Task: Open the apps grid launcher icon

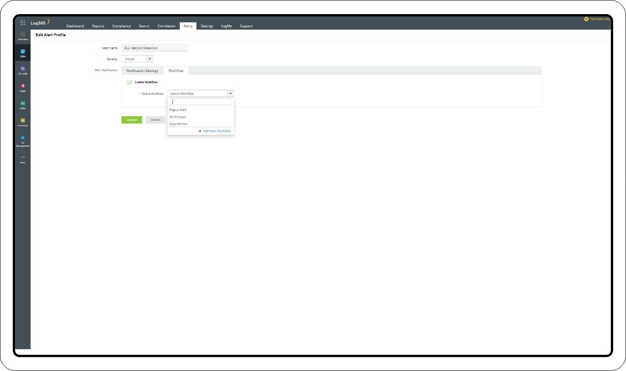Action: (23, 22)
